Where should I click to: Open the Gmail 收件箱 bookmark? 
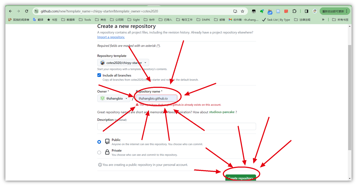(x=243, y=20)
